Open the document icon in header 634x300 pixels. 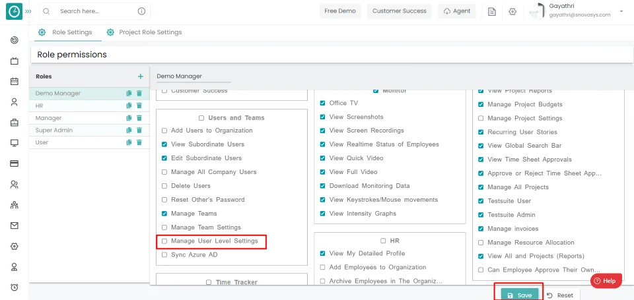492,11
